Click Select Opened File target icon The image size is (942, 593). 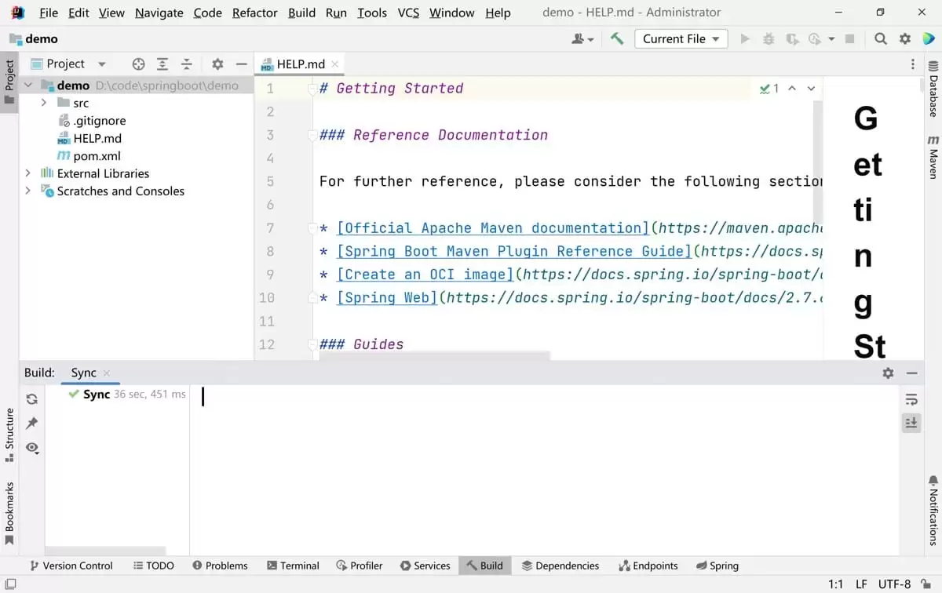coord(138,64)
